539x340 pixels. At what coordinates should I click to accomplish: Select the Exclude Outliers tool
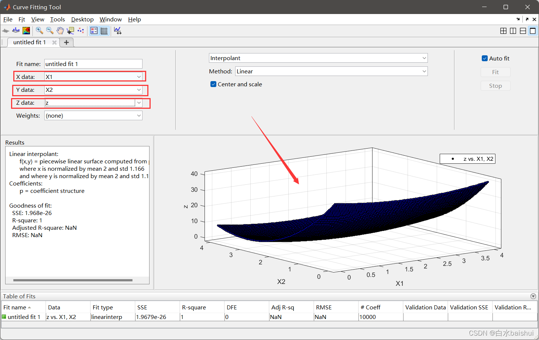tap(80, 31)
